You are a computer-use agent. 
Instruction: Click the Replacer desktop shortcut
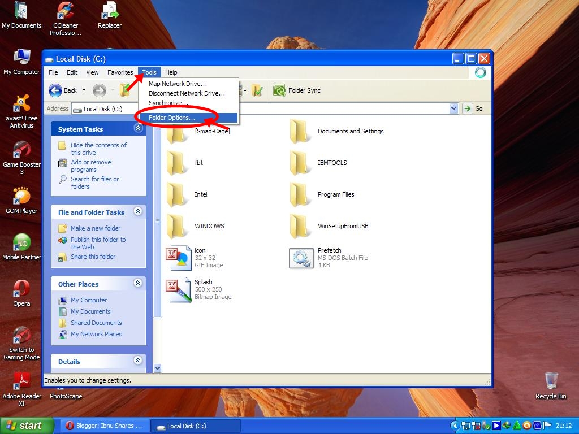coord(110,15)
